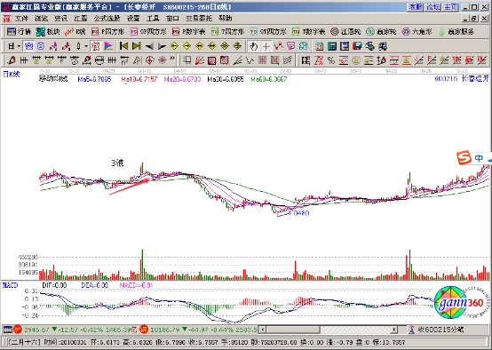Screen dimensions: 492x350
Task: Jump to the last bar with skip-to-end icon
Action: click(137, 46)
